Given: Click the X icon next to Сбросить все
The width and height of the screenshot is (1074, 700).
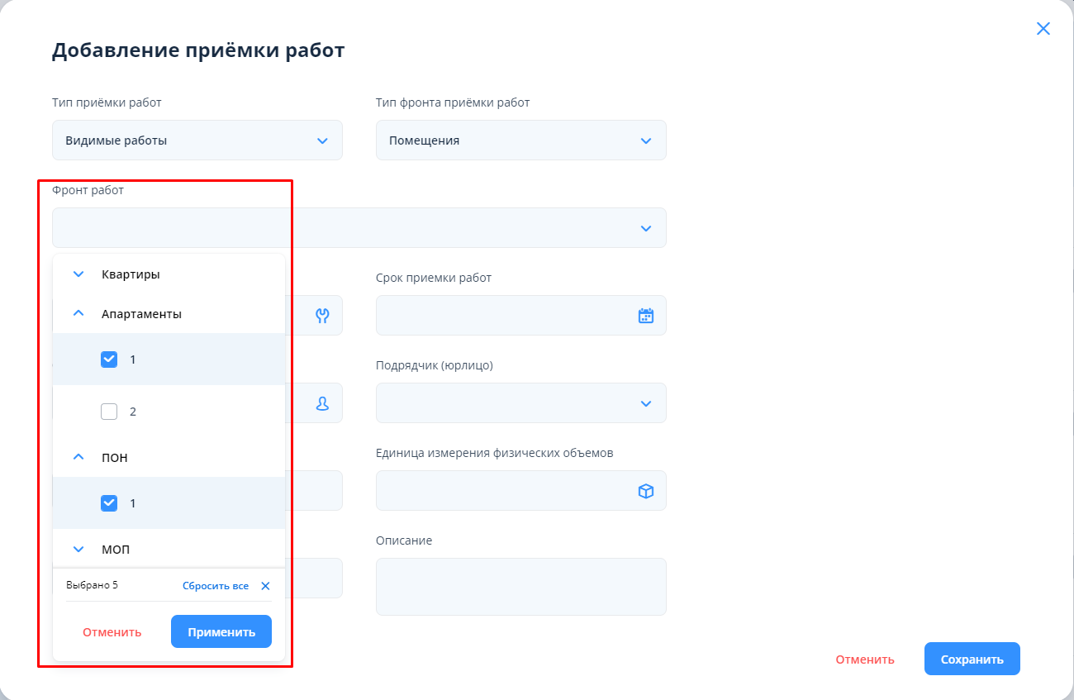Looking at the screenshot, I should tap(265, 586).
